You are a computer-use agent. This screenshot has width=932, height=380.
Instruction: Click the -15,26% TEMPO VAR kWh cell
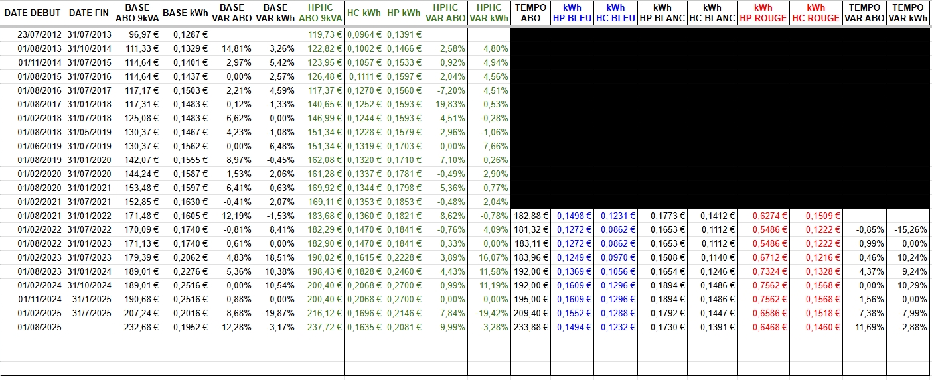[909, 229]
